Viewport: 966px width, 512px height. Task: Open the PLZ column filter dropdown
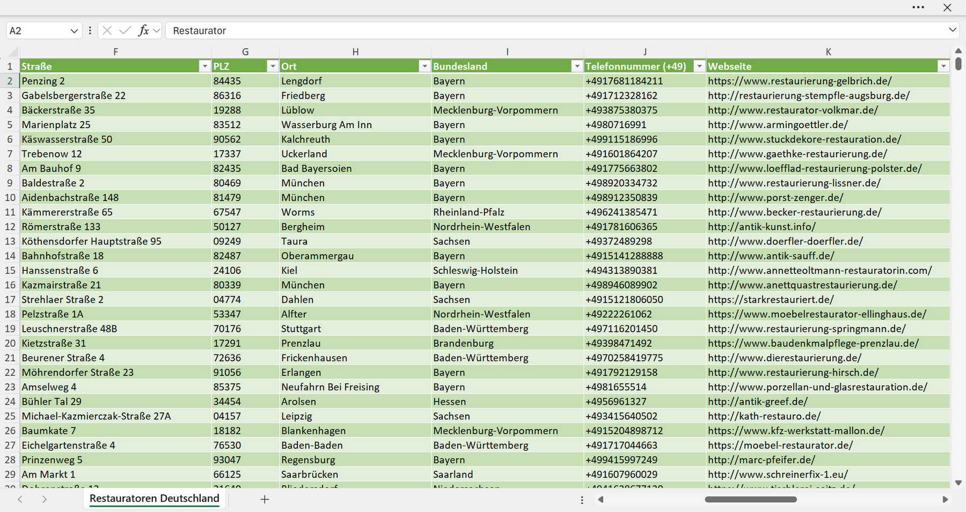pos(273,66)
